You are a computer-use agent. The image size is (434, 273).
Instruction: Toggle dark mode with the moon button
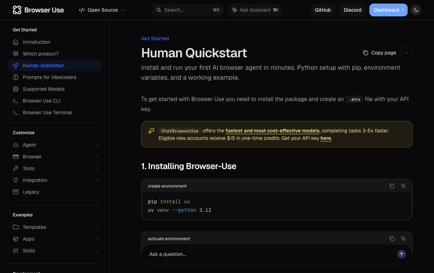tap(416, 10)
